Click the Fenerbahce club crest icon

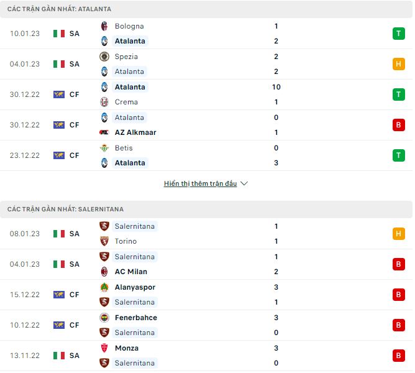pos(104,318)
